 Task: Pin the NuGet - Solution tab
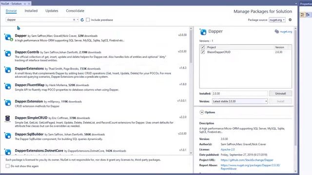click(x=25, y=4)
